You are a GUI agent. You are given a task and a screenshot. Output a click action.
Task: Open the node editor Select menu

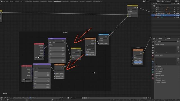pos(19,98)
